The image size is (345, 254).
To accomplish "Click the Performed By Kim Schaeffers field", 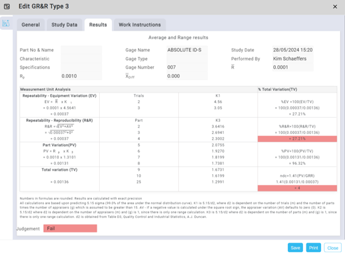I will [x=293, y=59].
